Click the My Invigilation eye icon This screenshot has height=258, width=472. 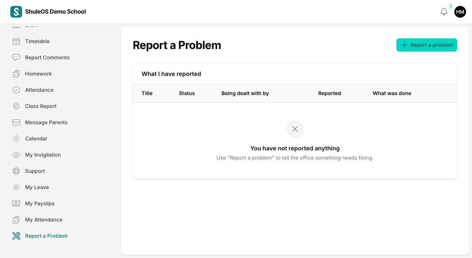16,155
